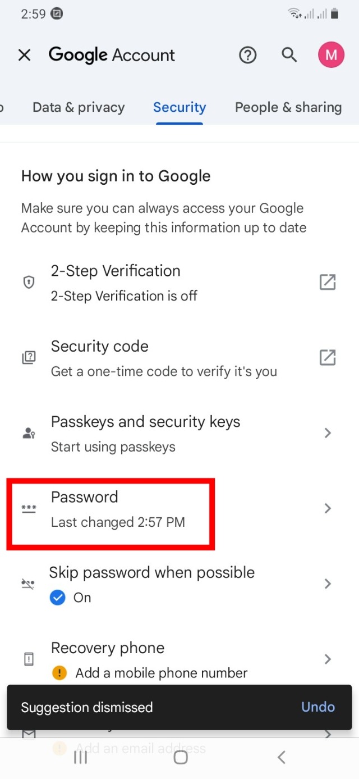
Task: Tap the Recovery phone device icon
Action: point(29,659)
